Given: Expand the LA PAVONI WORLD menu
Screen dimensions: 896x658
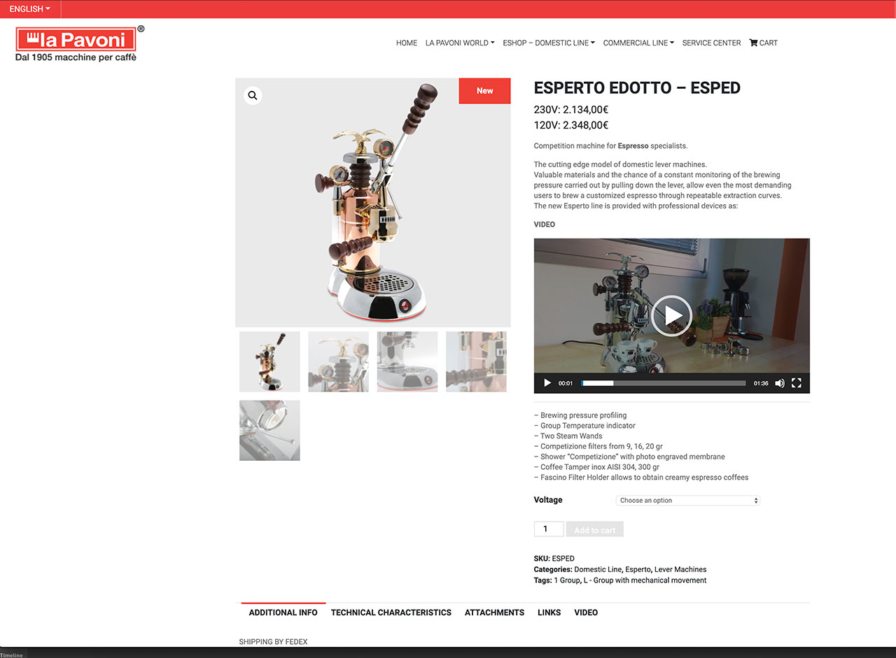Looking at the screenshot, I should click(460, 43).
